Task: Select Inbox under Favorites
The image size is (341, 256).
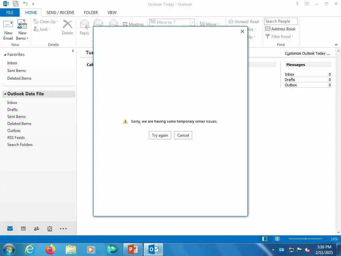Action: point(12,63)
